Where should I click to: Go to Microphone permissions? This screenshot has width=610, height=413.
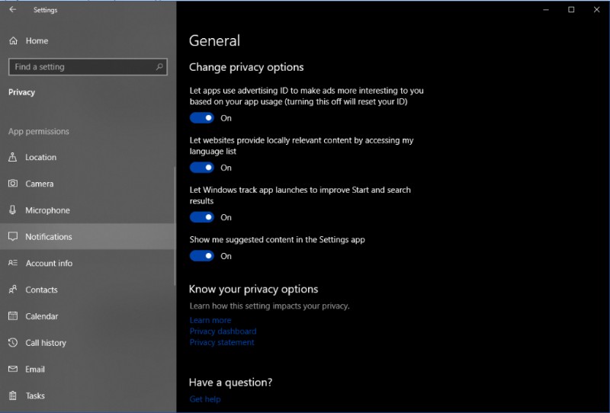(88, 210)
